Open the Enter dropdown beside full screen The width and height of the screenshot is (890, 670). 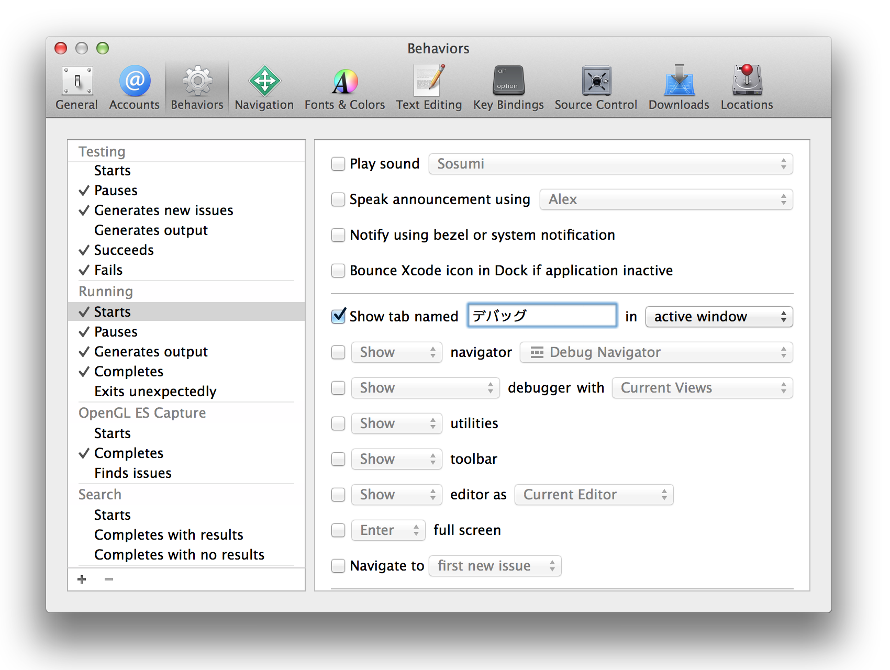[x=388, y=530]
